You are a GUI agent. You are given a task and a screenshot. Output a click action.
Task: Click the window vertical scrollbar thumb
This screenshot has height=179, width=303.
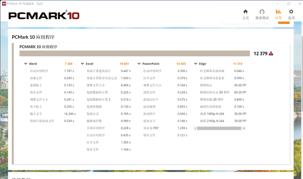(x=302, y=74)
